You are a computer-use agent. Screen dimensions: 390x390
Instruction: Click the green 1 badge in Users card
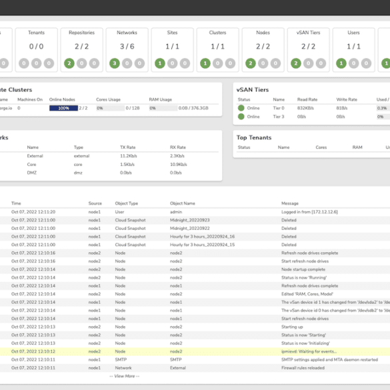click(x=341, y=63)
